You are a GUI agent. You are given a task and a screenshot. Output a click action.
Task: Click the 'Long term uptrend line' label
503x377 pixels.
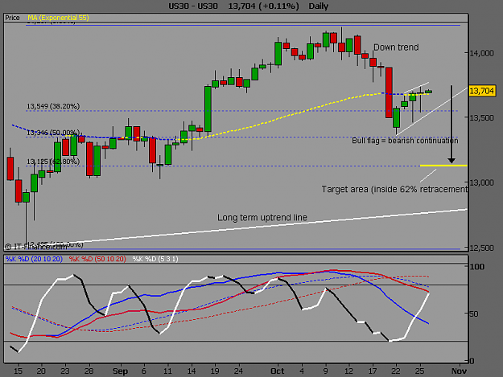(x=262, y=218)
